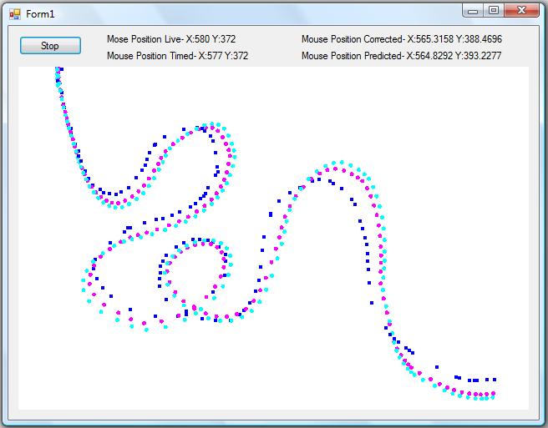Select the 'Mose Position Live' coordinates label

tap(171, 39)
